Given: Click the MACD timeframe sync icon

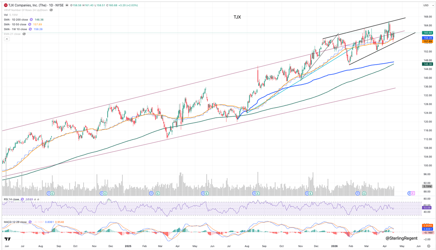Looking at the screenshot, I should click(x=30, y=222).
